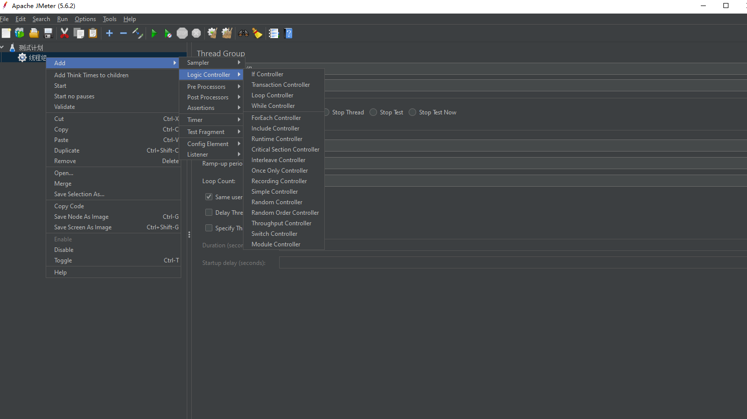Click Add Think Times to children

click(x=113, y=75)
